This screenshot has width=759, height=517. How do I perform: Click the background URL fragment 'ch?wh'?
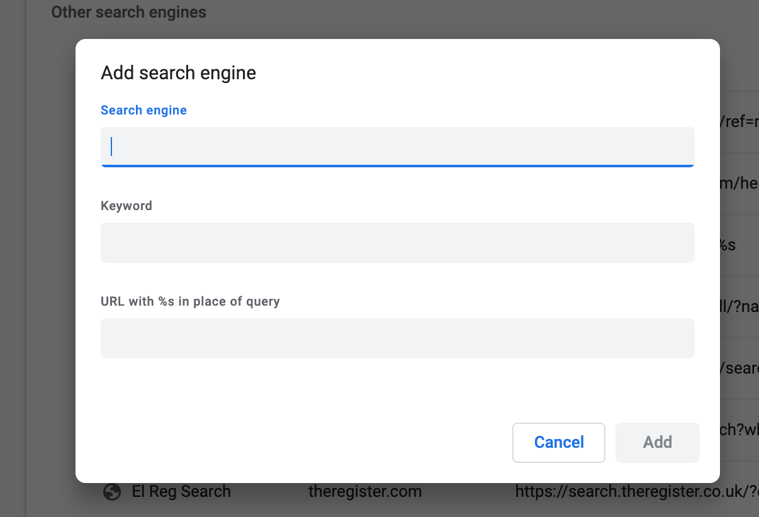(739, 430)
